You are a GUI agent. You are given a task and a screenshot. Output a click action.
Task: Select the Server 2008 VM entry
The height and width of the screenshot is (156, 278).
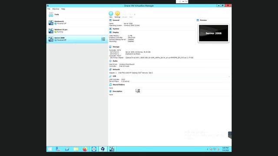tap(77, 39)
